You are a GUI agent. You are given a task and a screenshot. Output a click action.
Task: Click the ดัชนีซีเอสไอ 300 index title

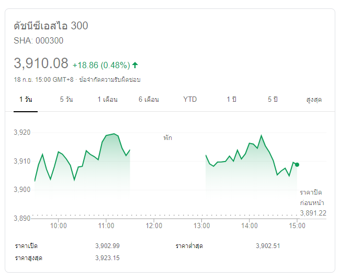point(51,26)
